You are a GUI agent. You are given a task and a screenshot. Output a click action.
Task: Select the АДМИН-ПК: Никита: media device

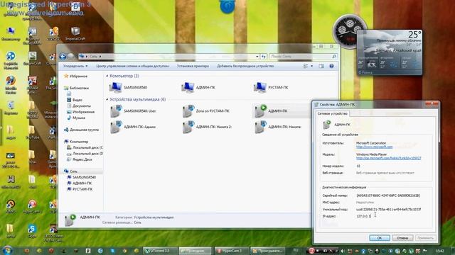tap(278, 127)
